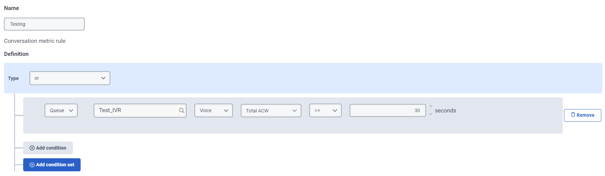Increase the seconds value with up arrow
The image size is (605, 176).
431,107
